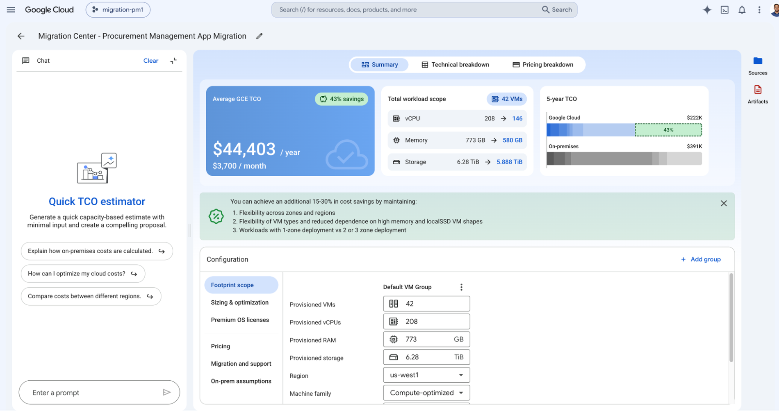Click the Chat panel message icon

pyautogui.click(x=25, y=61)
